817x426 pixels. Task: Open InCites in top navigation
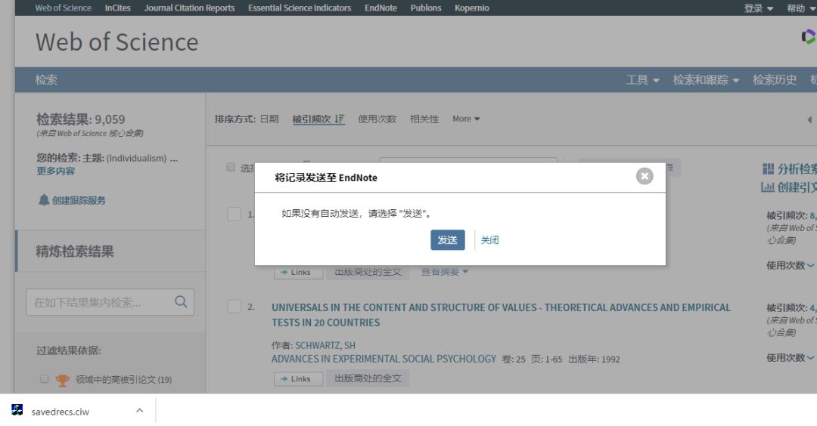click(x=118, y=8)
